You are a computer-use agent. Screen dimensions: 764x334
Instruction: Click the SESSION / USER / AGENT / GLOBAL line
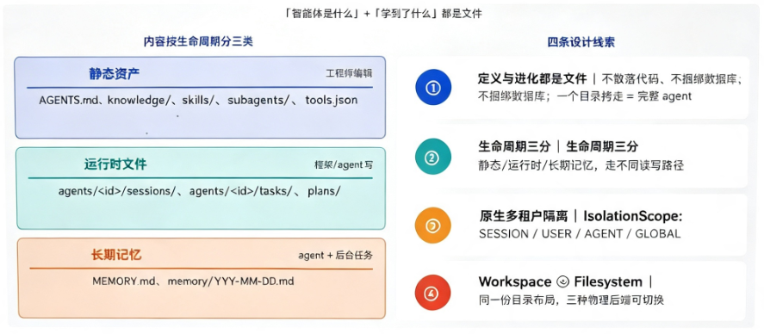[x=580, y=233]
